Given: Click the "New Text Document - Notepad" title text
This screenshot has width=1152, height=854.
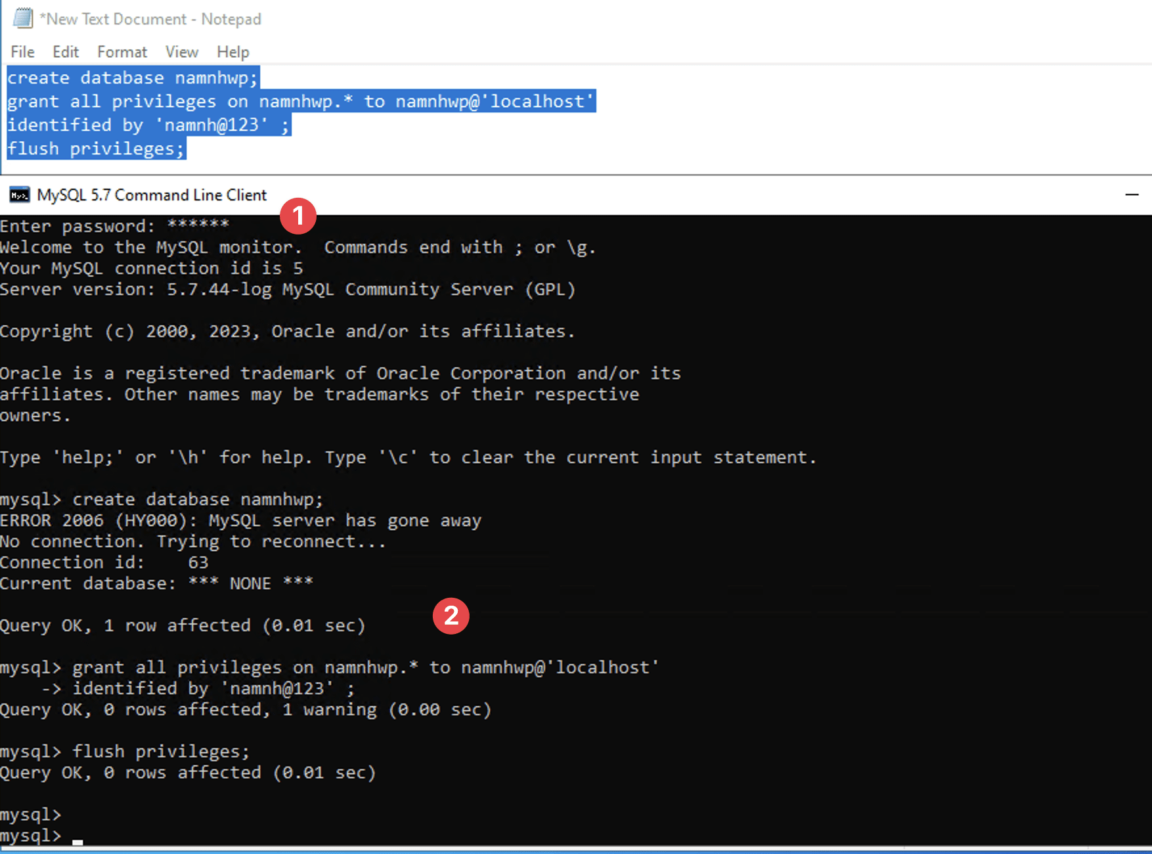Looking at the screenshot, I should pos(150,19).
